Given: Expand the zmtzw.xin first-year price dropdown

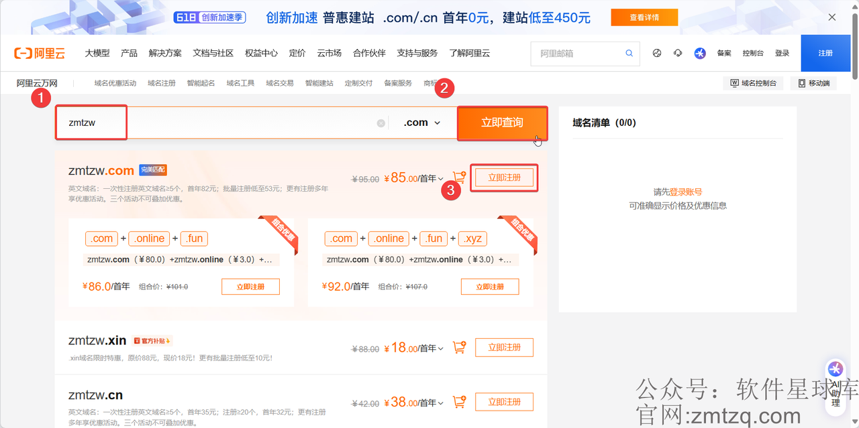Looking at the screenshot, I should click(x=441, y=348).
